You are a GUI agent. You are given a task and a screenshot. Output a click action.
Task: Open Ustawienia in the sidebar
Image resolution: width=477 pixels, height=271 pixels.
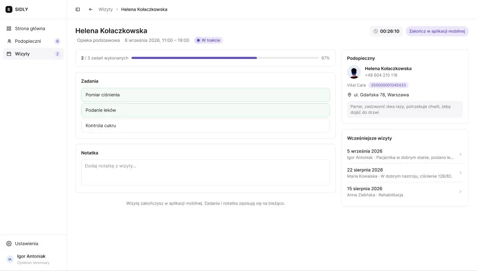pos(33,244)
